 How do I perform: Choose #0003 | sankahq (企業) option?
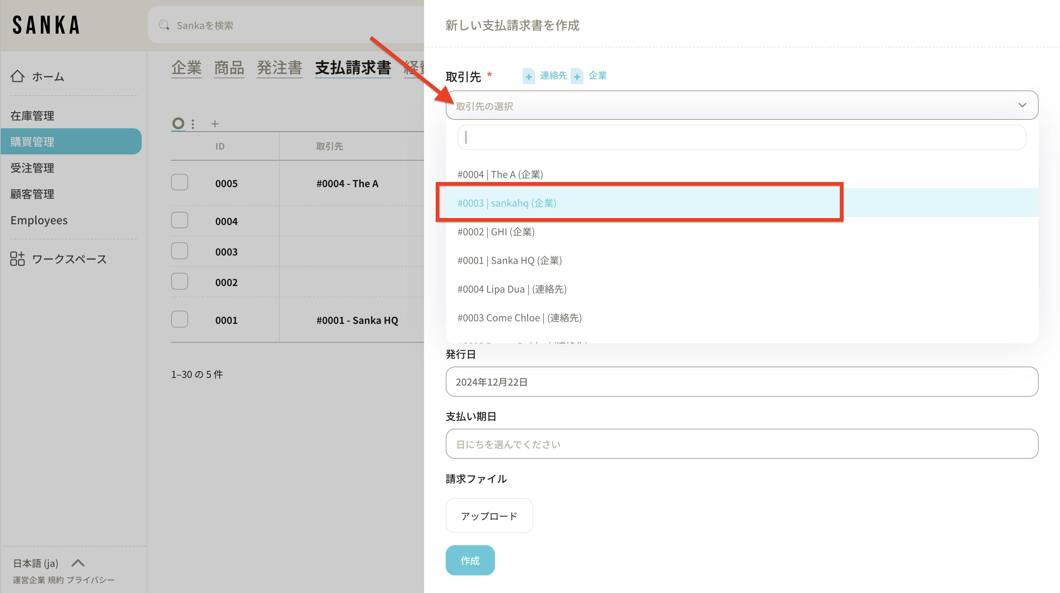(506, 203)
